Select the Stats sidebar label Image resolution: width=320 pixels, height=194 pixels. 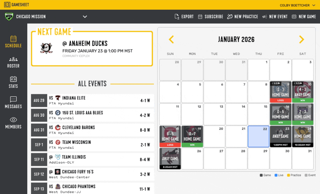click(14, 86)
